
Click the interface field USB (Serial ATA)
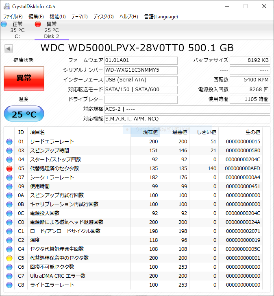(141, 80)
